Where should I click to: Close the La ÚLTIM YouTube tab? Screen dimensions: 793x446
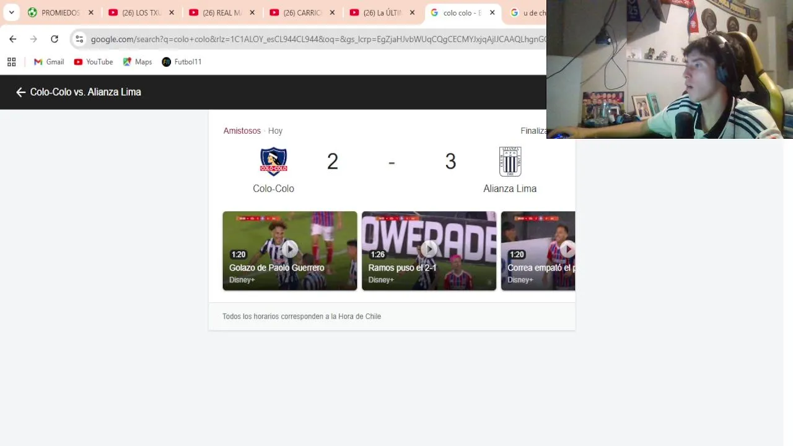(412, 12)
